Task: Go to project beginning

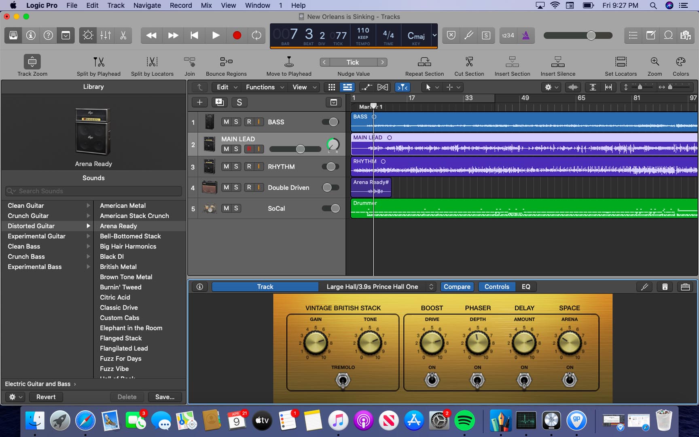Action: (x=195, y=35)
